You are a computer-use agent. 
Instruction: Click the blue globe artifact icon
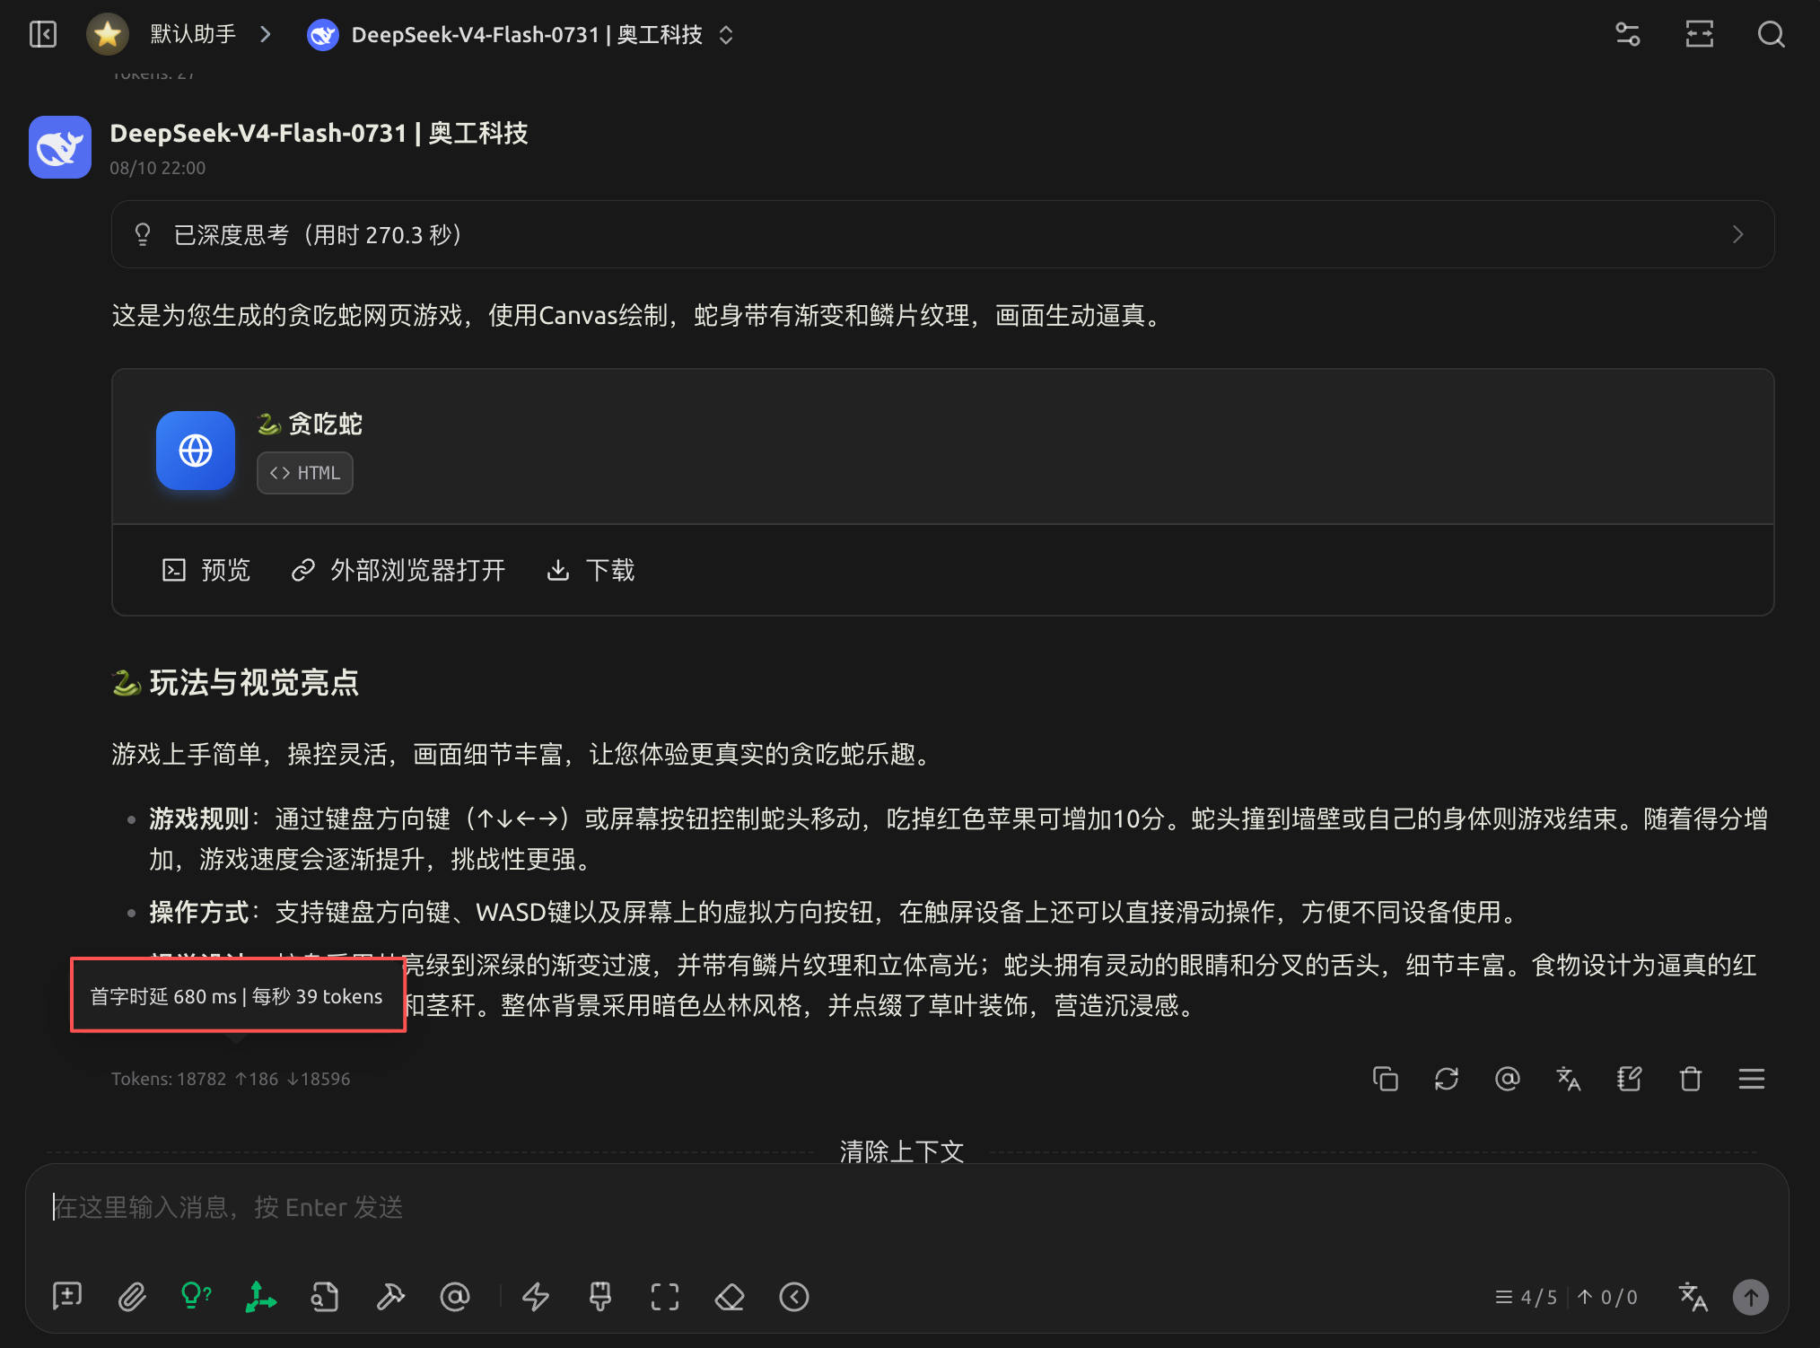[x=196, y=451]
